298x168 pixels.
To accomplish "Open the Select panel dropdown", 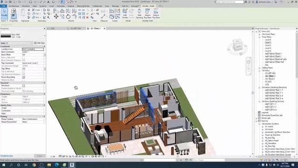I will [x=4, y=21].
